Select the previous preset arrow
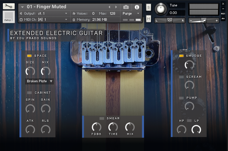The width and height of the screenshot is (228, 151). pos(110,7)
